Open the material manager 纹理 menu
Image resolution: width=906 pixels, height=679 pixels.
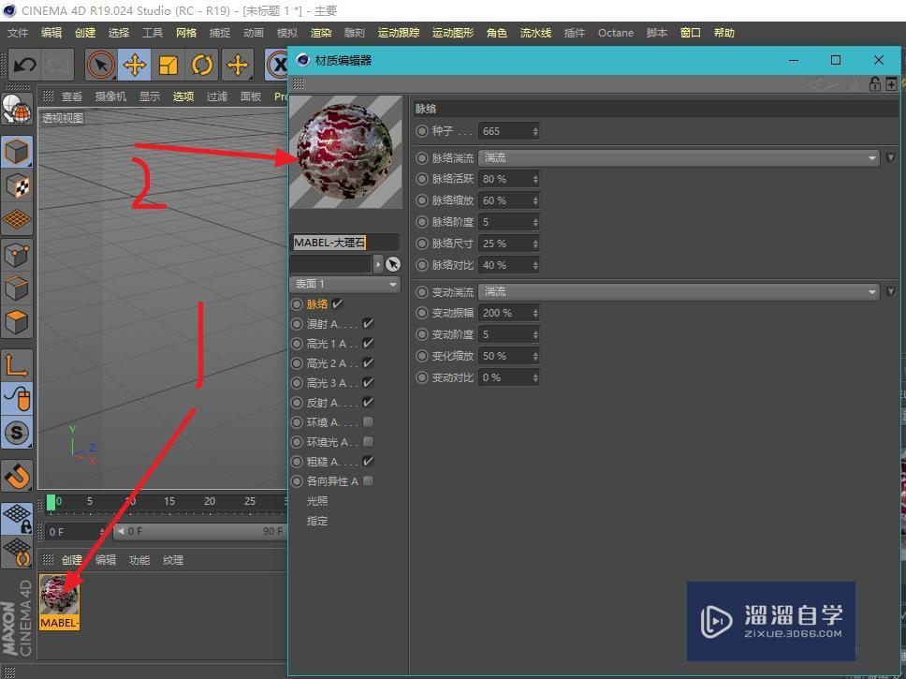pos(173,560)
